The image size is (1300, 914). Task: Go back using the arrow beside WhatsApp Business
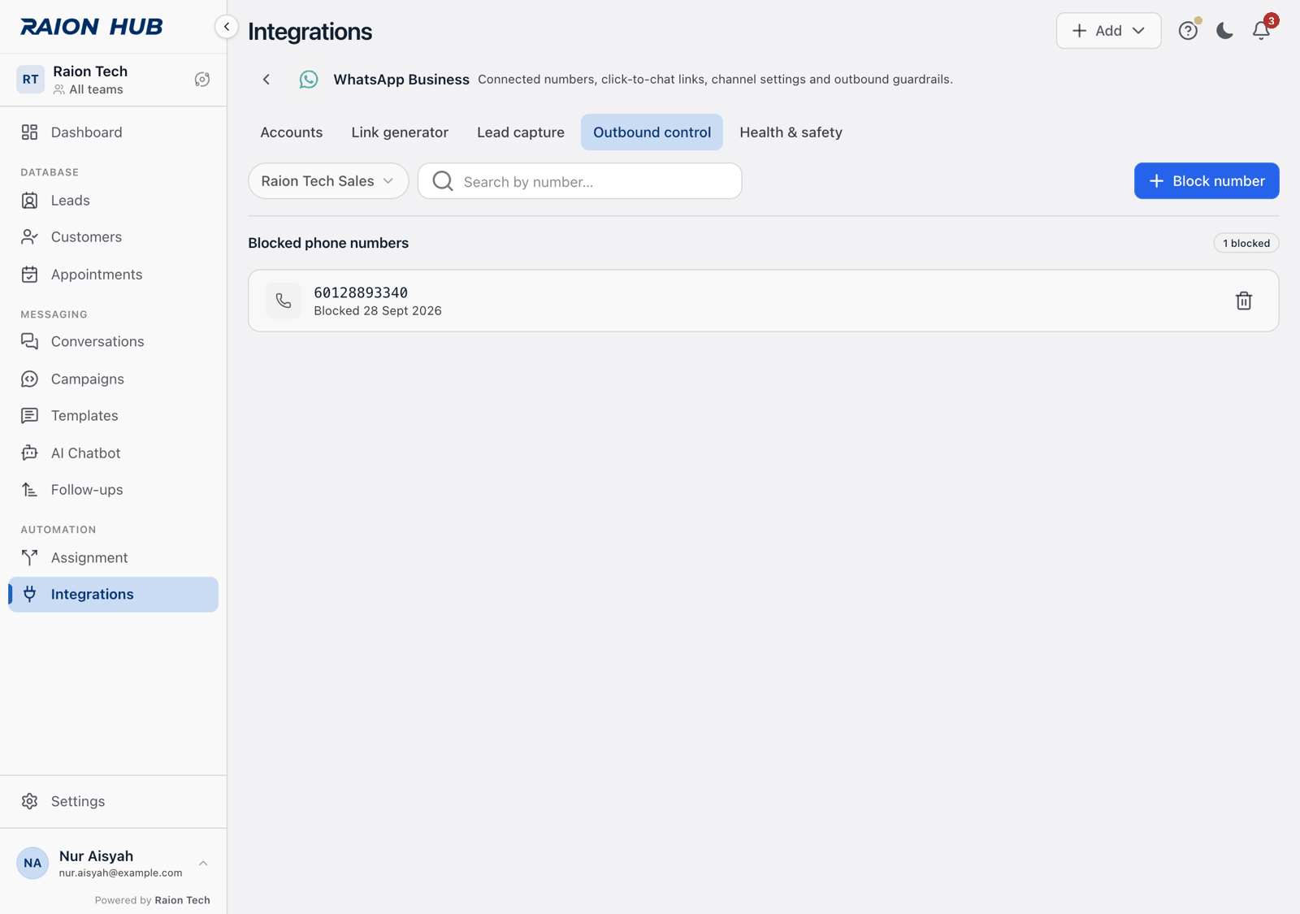tap(266, 80)
